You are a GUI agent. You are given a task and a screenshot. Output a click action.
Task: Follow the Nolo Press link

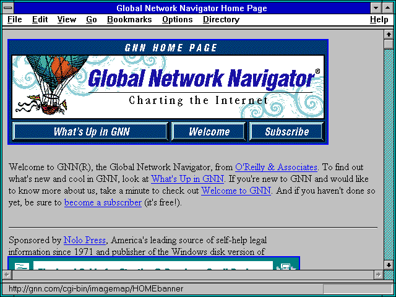coord(84,240)
